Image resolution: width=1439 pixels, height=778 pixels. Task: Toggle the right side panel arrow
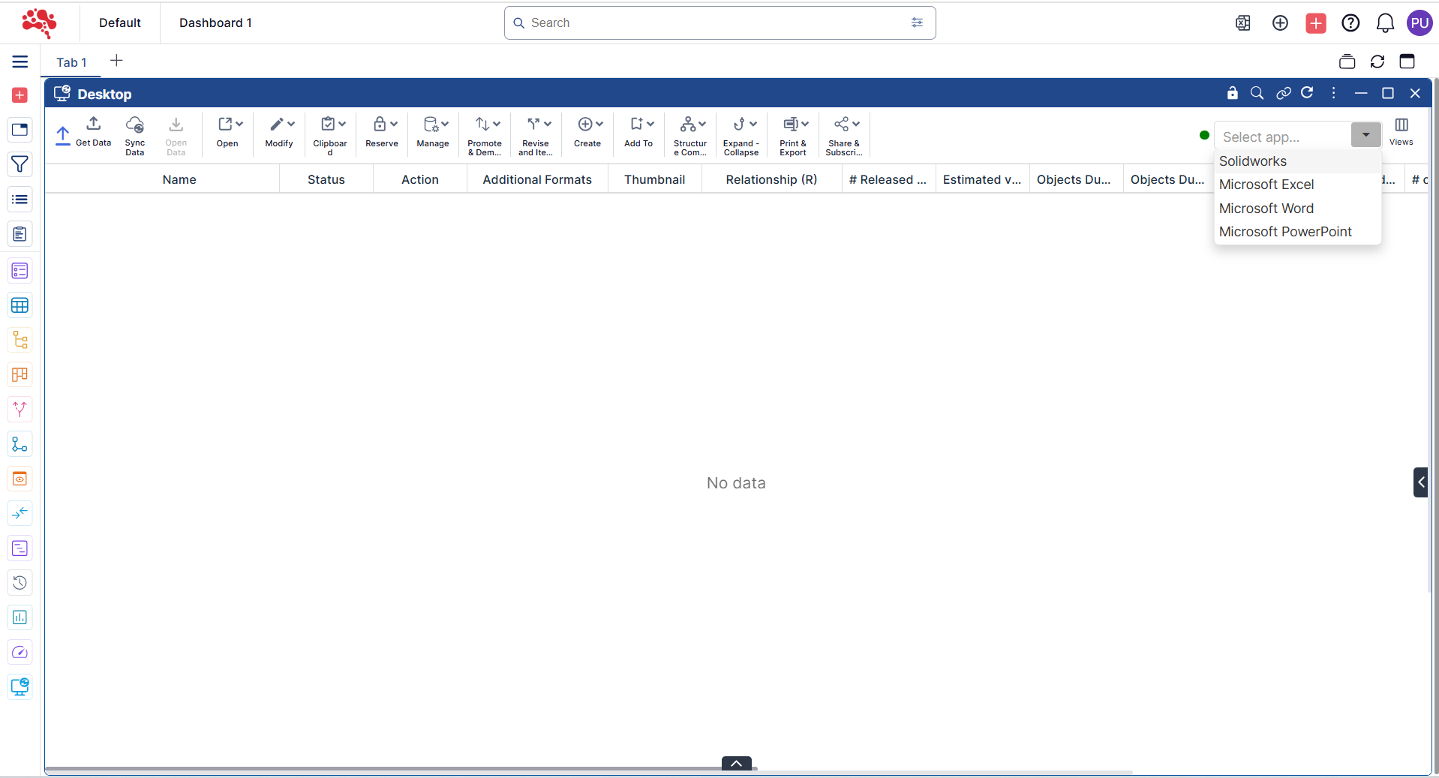[1420, 482]
